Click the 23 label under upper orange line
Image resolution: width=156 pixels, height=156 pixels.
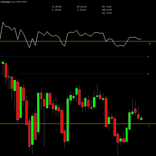(x=149, y=44)
